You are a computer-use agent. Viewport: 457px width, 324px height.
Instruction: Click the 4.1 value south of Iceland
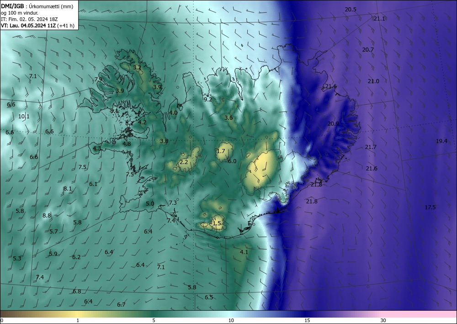[244, 252]
